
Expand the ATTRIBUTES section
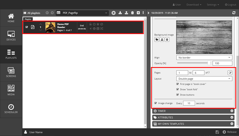tap(193, 117)
